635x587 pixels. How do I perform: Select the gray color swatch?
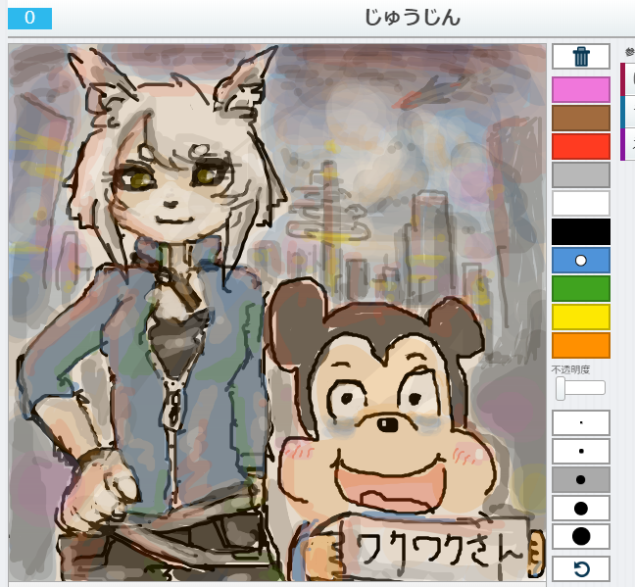581,174
